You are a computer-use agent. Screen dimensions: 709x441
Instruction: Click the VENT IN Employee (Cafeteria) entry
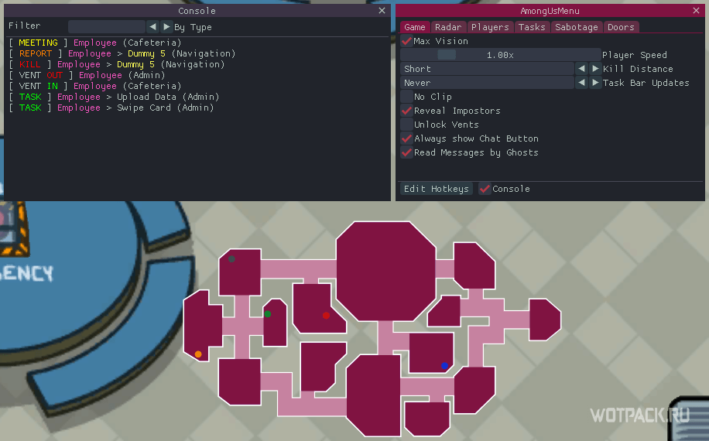click(x=95, y=86)
